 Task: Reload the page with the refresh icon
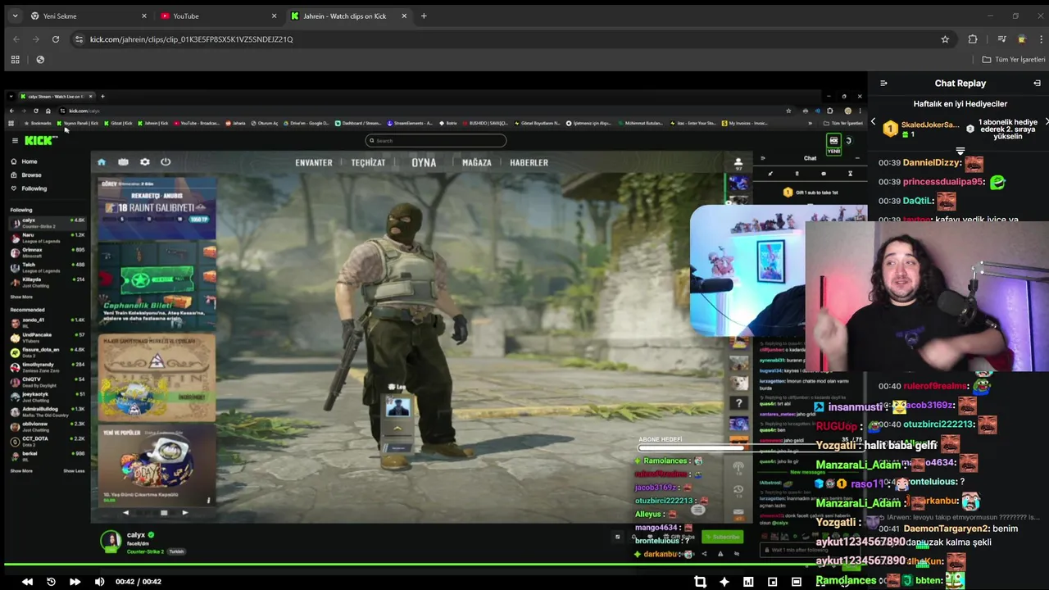pyautogui.click(x=55, y=39)
